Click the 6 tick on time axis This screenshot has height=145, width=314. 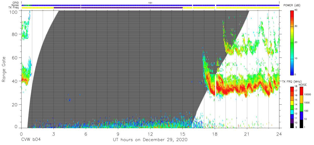[86, 134]
